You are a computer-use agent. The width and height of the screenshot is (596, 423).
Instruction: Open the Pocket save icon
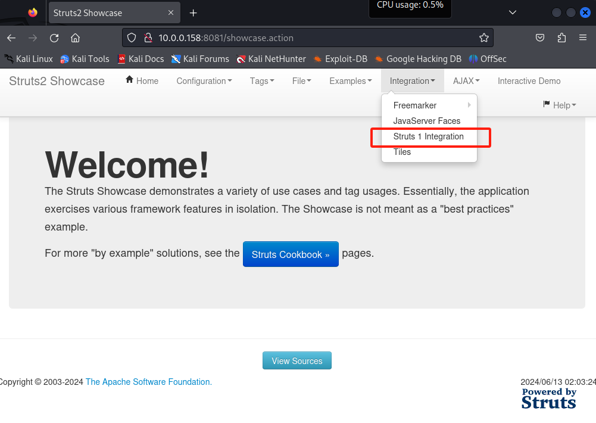pos(540,38)
